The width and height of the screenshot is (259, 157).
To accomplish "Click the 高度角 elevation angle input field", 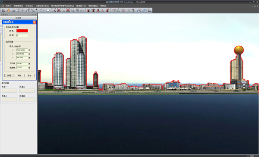I will [22, 68].
